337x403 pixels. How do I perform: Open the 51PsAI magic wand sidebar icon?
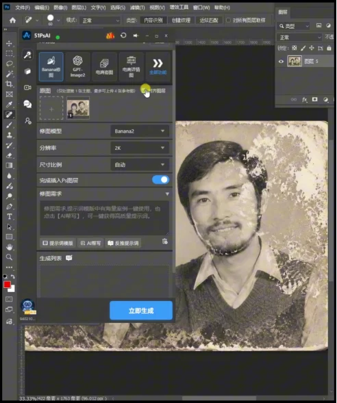click(27, 55)
